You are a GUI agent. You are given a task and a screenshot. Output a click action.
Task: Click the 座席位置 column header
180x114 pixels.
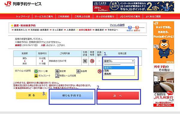(x=122, y=54)
